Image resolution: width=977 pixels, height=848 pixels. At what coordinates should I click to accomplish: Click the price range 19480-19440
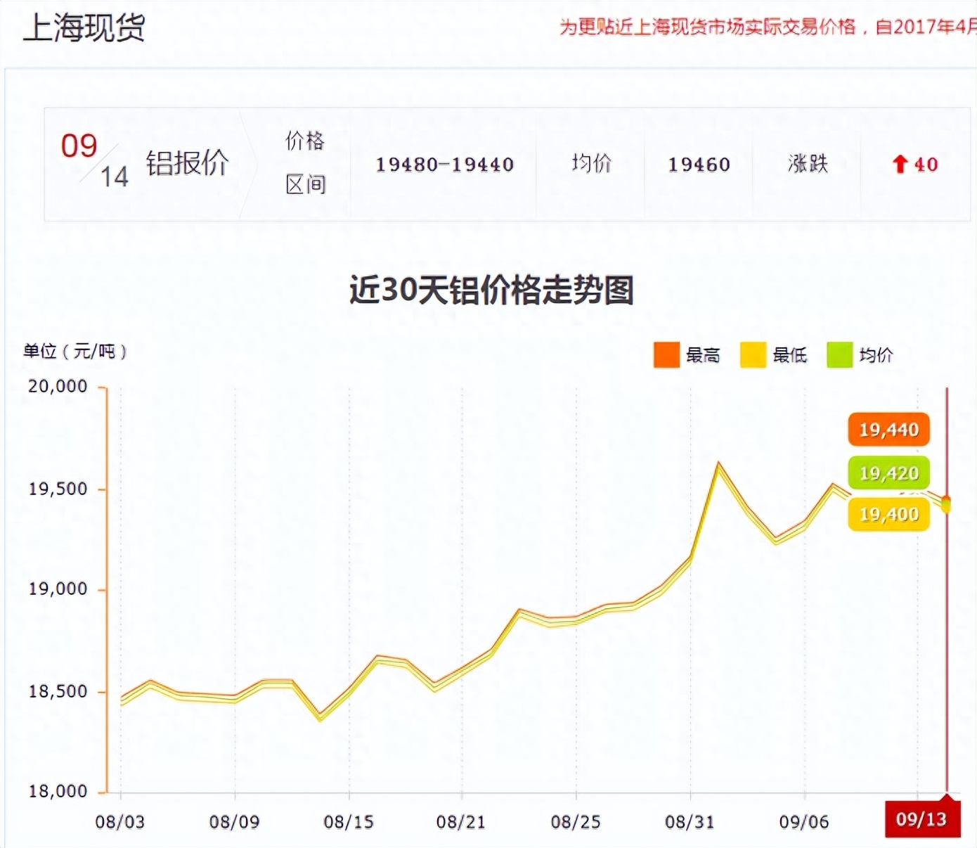(x=445, y=165)
